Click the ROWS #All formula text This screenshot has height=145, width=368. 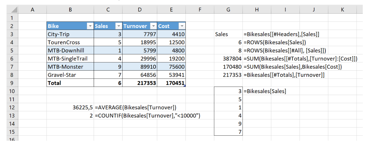(285, 51)
